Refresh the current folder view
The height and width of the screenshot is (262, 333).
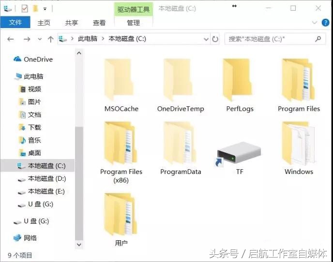(215, 39)
